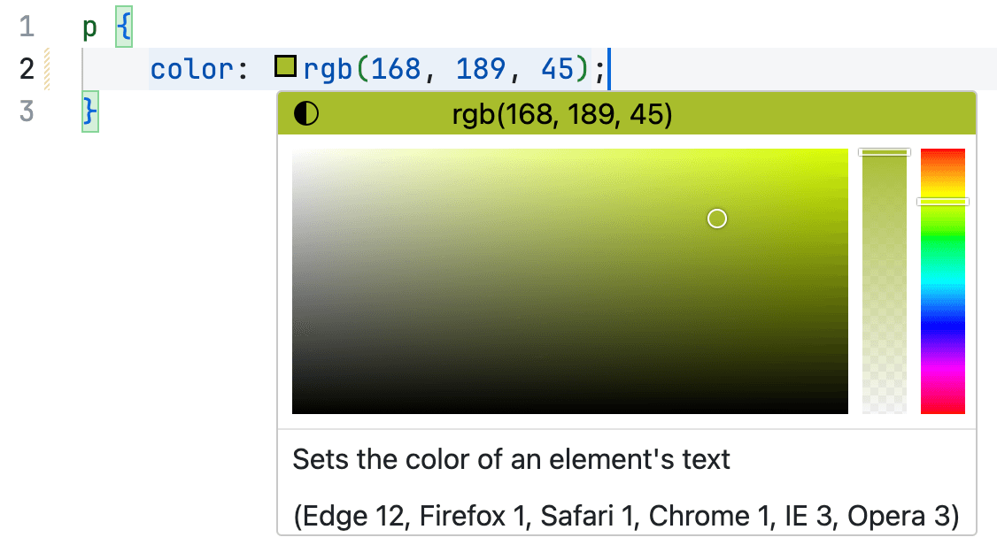Select line number 2 in the gutter
This screenshot has width=997, height=545.
(25, 68)
